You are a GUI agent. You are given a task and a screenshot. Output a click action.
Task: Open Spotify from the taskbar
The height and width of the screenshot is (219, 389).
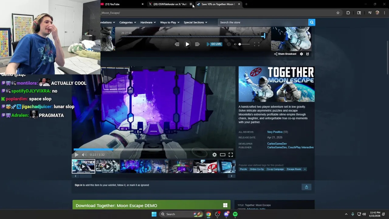pos(235,214)
